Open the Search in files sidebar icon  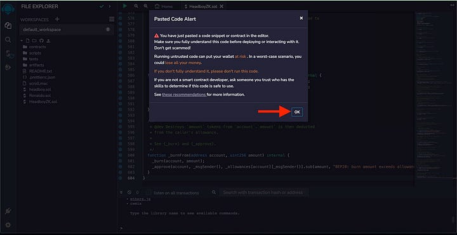[x=8, y=39]
